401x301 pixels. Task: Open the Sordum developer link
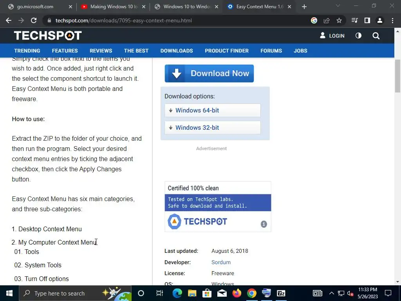click(x=221, y=262)
